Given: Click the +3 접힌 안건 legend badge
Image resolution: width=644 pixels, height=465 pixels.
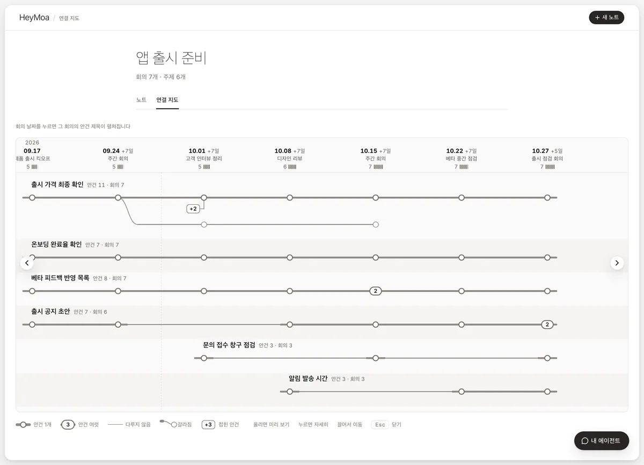Looking at the screenshot, I should [208, 425].
